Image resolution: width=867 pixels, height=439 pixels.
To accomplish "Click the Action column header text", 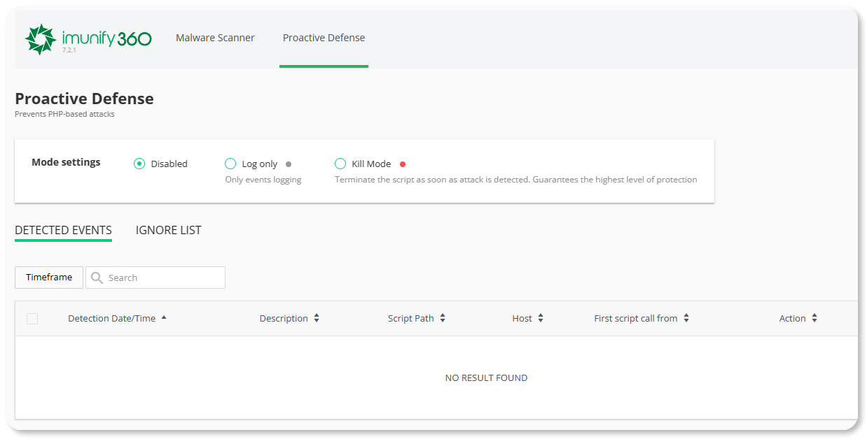I will [x=793, y=318].
